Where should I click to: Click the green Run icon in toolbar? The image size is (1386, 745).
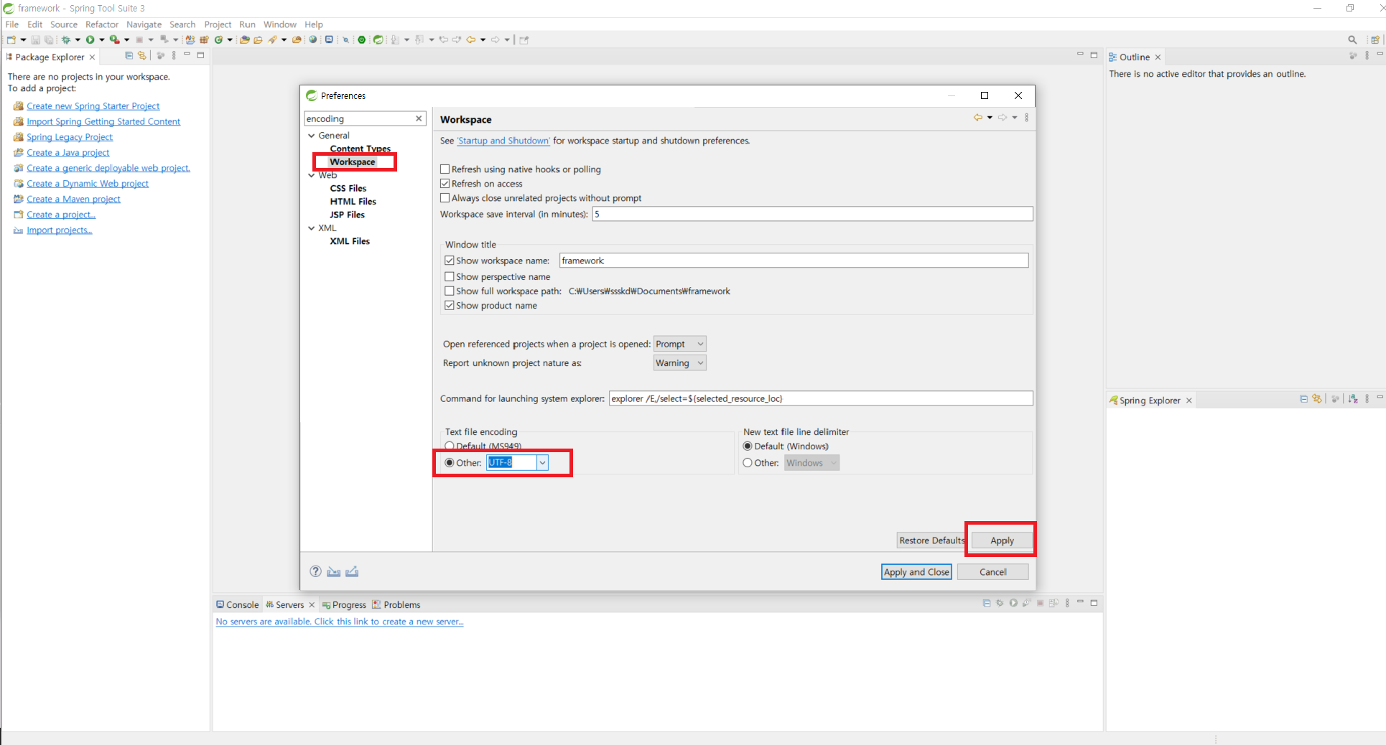90,39
